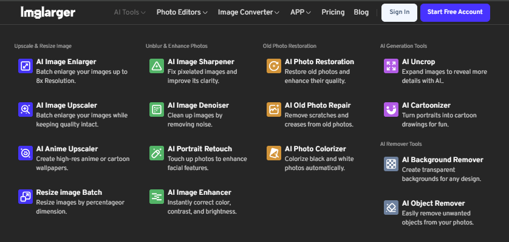Expand the Image Converter dropdown
Screen dimensions: 509x242
pyautogui.click(x=248, y=12)
